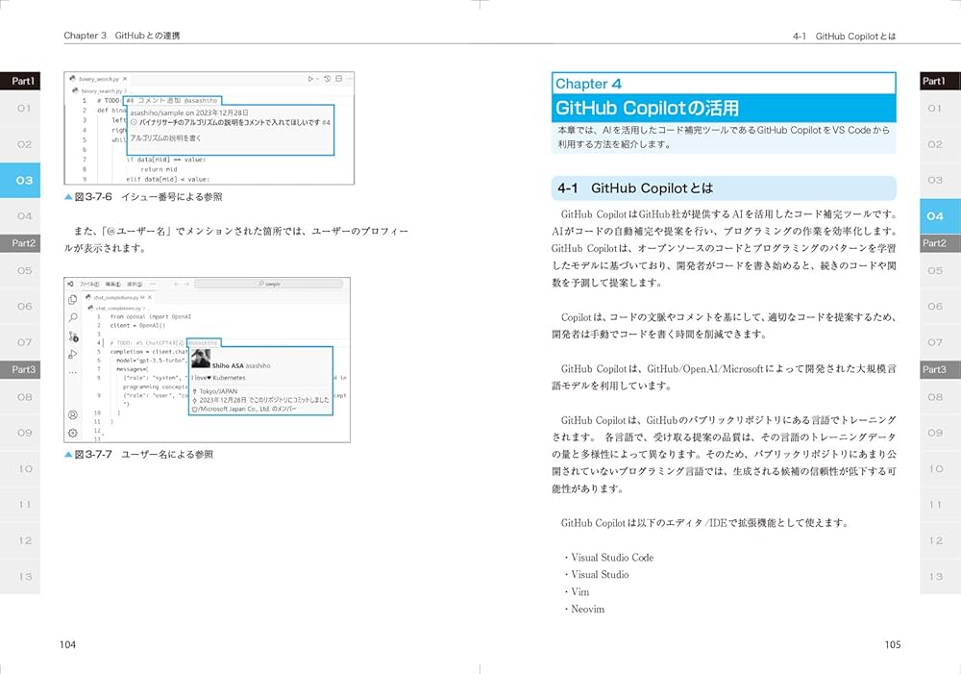Open the ファイル menu in menu bar
961x674 pixels.
click(x=89, y=285)
